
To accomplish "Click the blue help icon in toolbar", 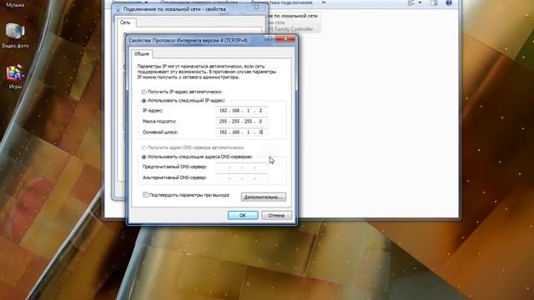I will (x=449, y=2).
